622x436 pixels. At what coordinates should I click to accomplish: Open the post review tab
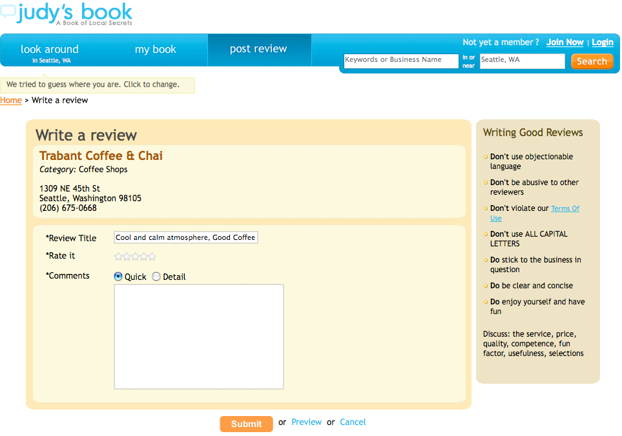click(x=258, y=49)
